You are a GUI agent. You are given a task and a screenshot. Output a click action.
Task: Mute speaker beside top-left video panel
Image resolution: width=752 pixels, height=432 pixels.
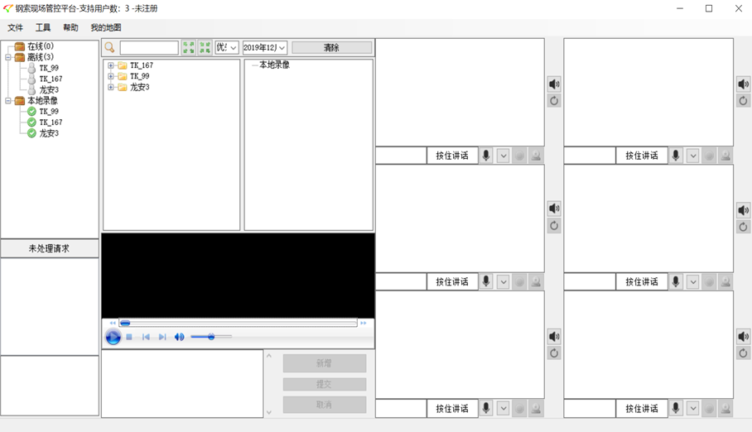coord(554,84)
